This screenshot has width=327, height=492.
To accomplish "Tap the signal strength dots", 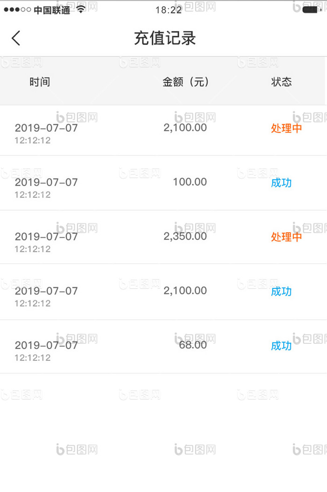I will point(17,10).
